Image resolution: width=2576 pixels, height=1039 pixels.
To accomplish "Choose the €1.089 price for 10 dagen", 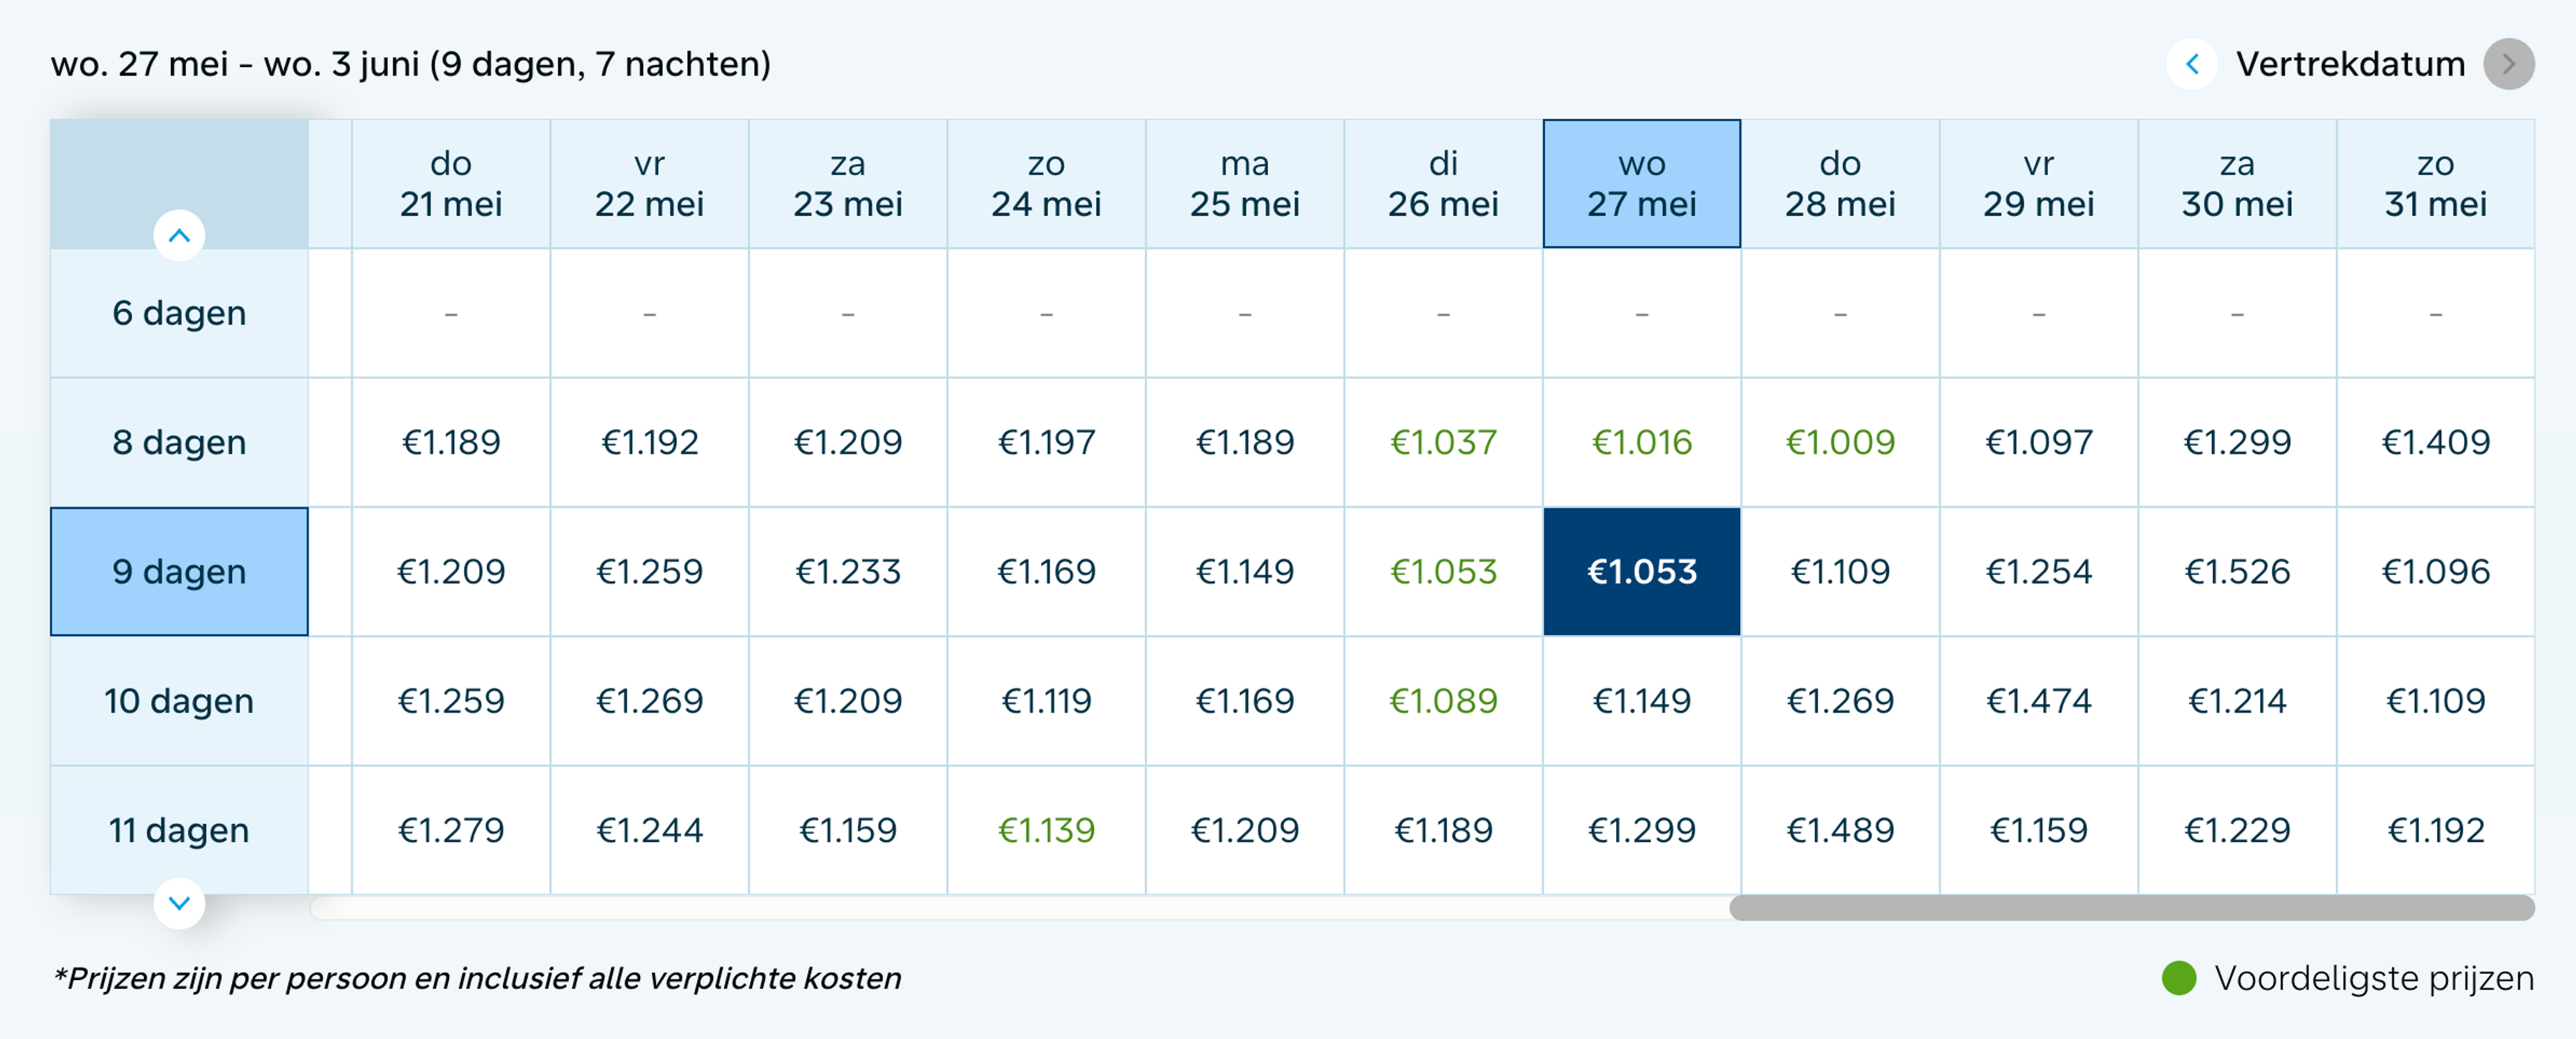I will pos(1443,700).
